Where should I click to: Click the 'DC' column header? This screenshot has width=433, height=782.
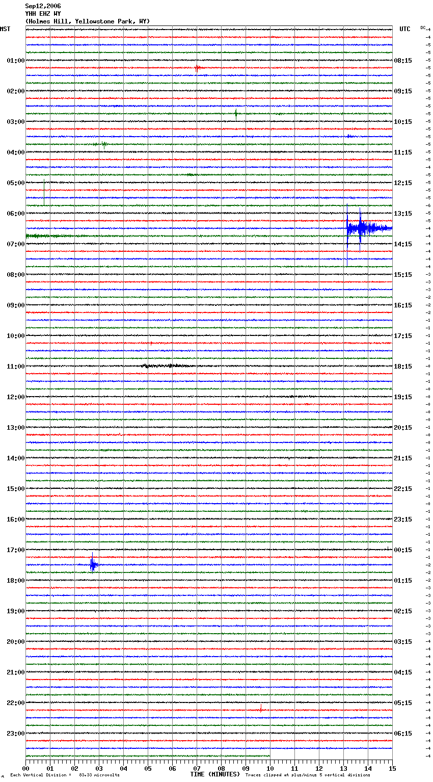pos(423,28)
